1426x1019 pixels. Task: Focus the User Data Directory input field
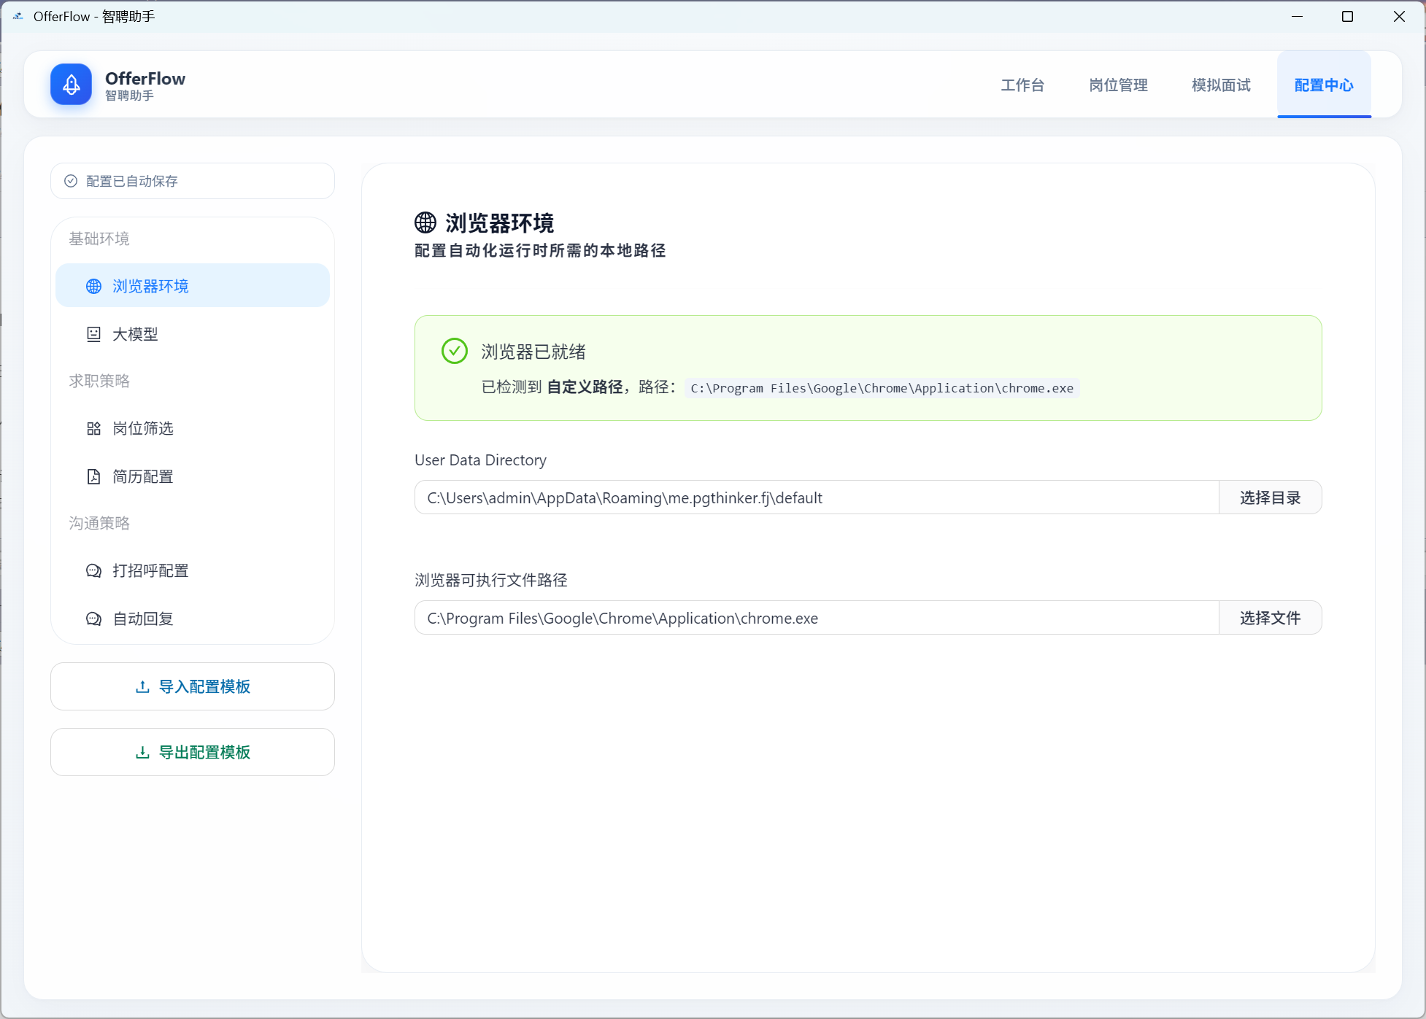point(817,497)
